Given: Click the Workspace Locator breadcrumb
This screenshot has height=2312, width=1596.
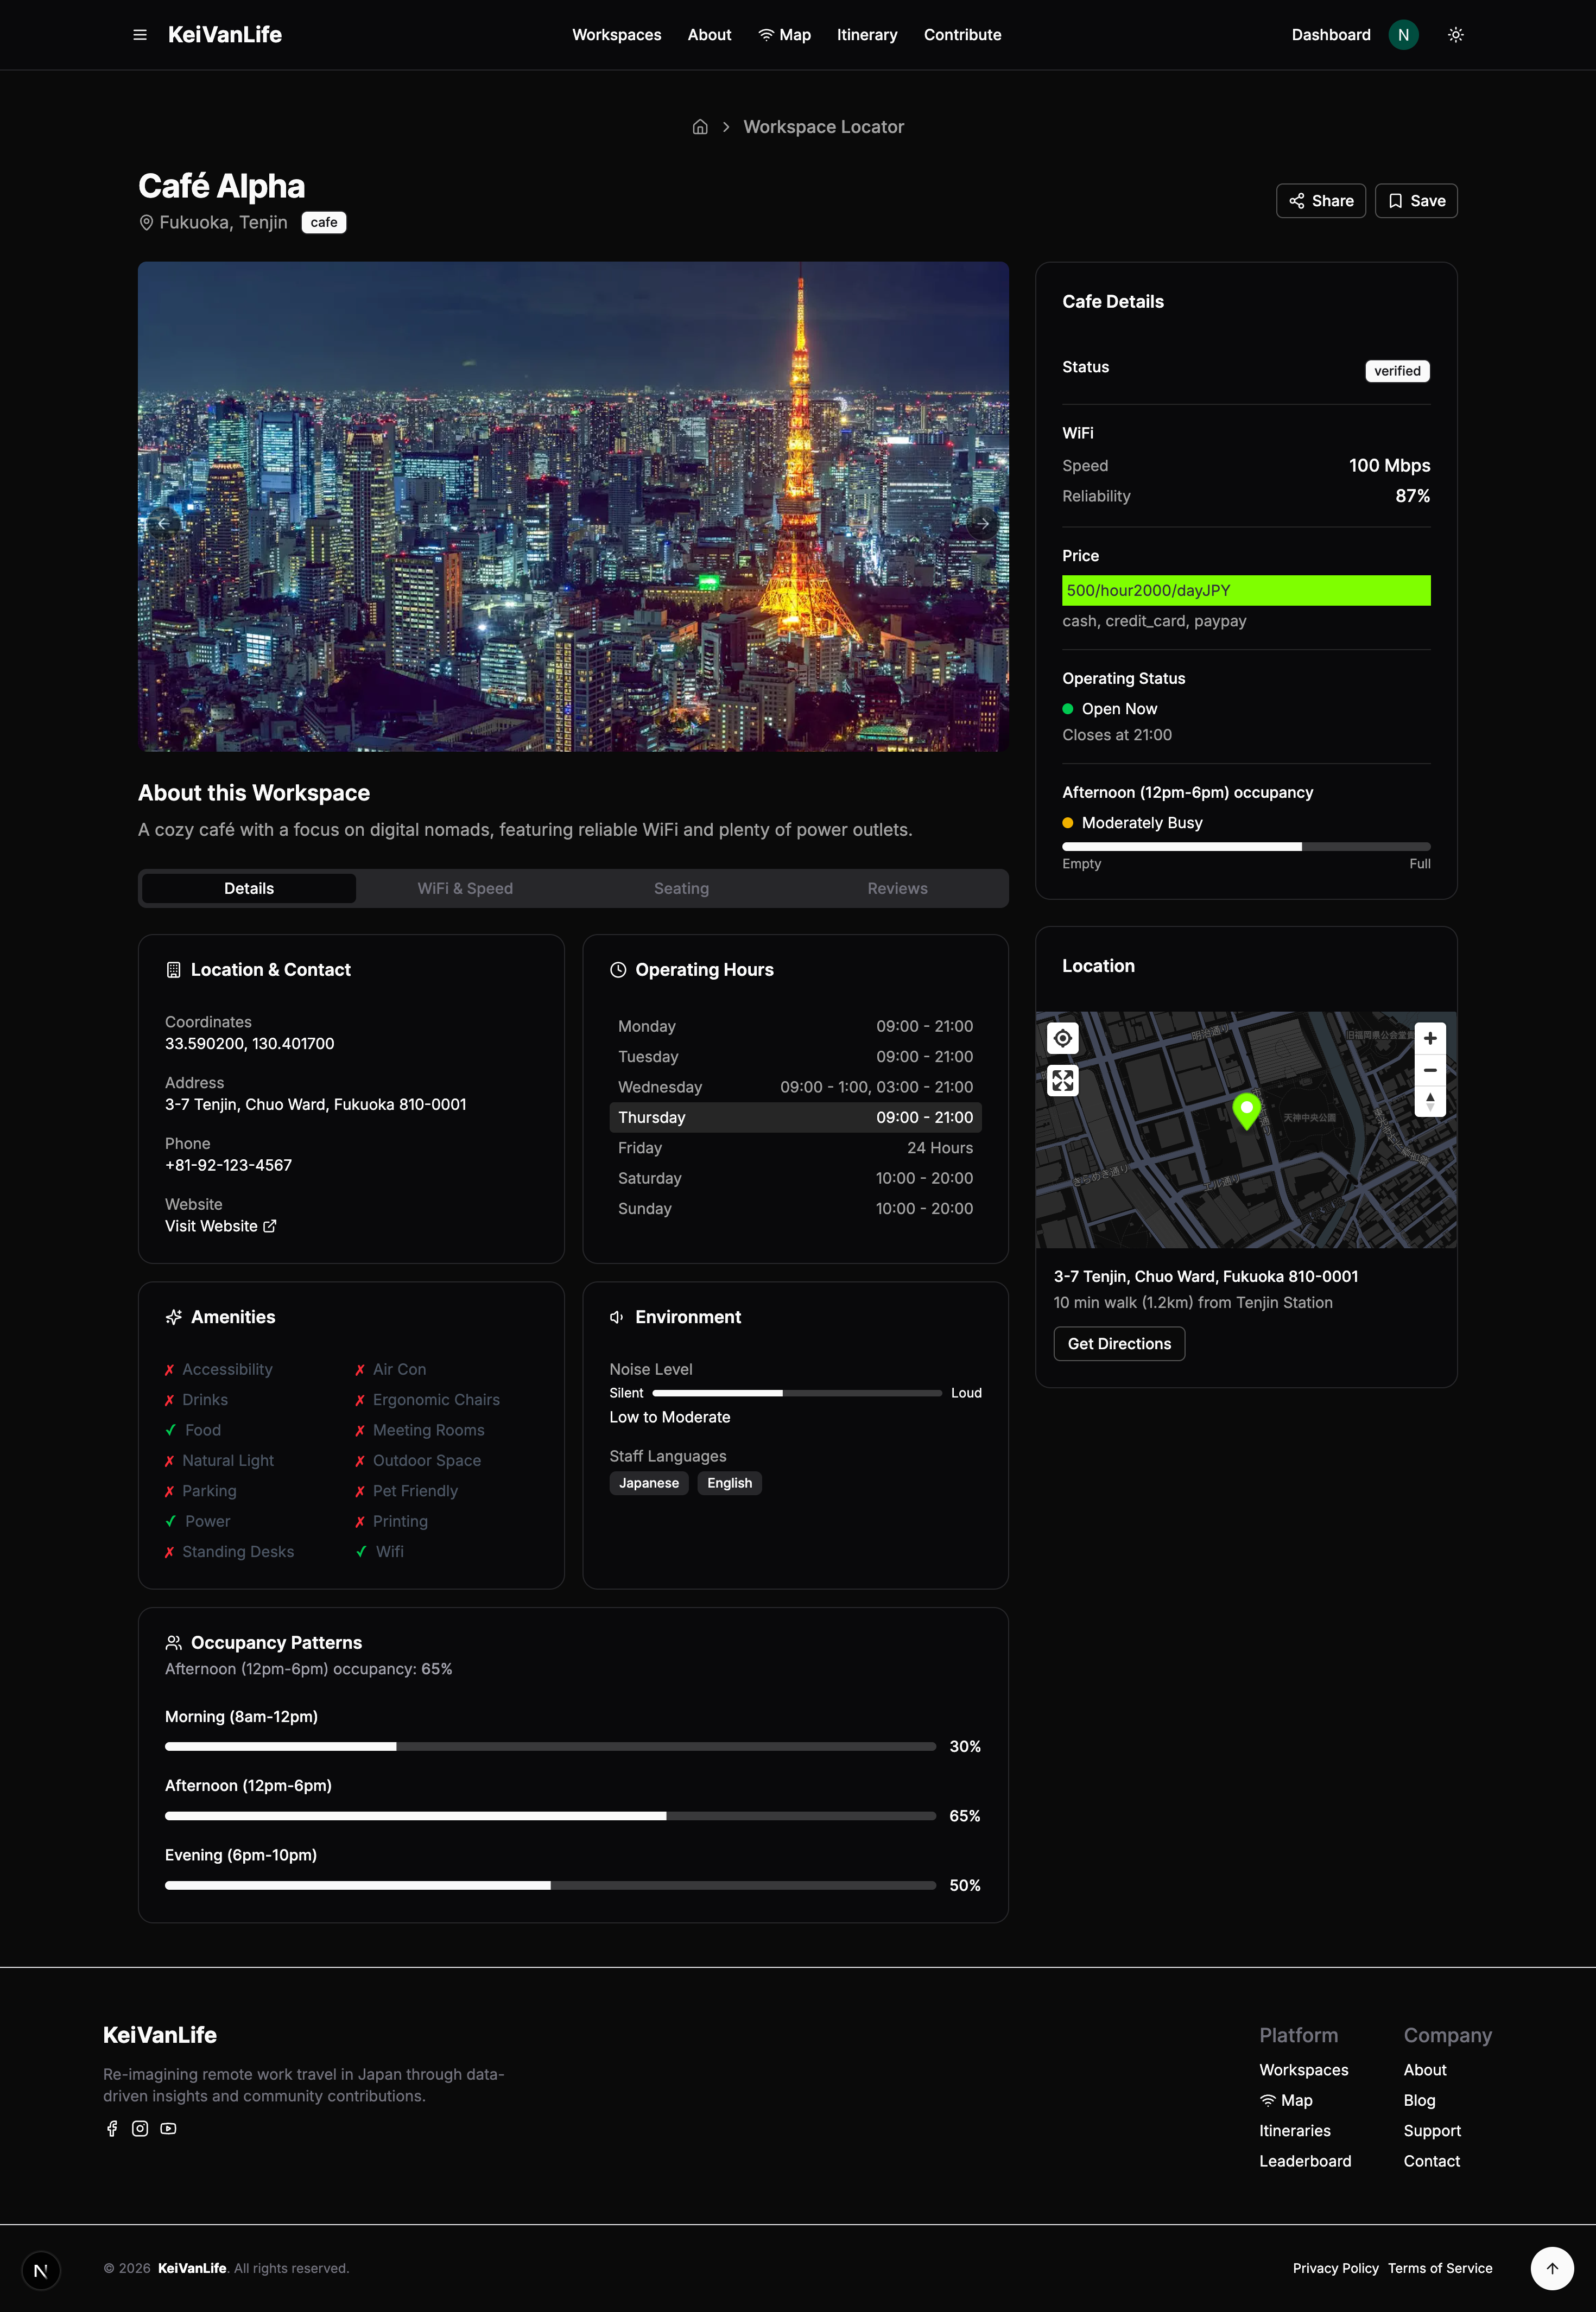Looking at the screenshot, I should coord(823,127).
